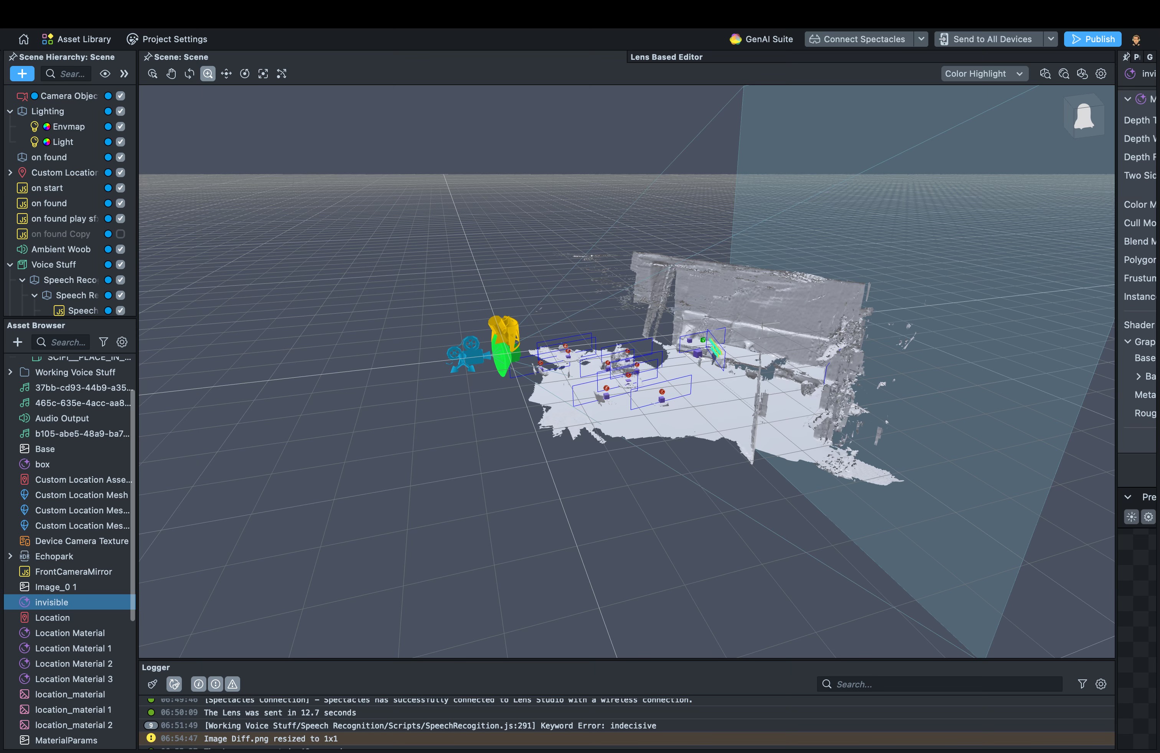
Task: Click the Home icon in top bar
Action: pyautogui.click(x=23, y=39)
